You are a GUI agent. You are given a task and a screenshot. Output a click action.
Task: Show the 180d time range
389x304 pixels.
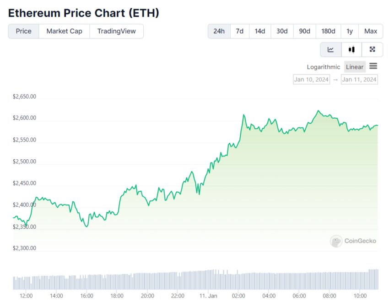point(328,31)
